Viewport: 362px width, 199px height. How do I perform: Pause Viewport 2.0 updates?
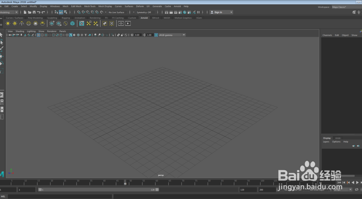click(x=198, y=12)
